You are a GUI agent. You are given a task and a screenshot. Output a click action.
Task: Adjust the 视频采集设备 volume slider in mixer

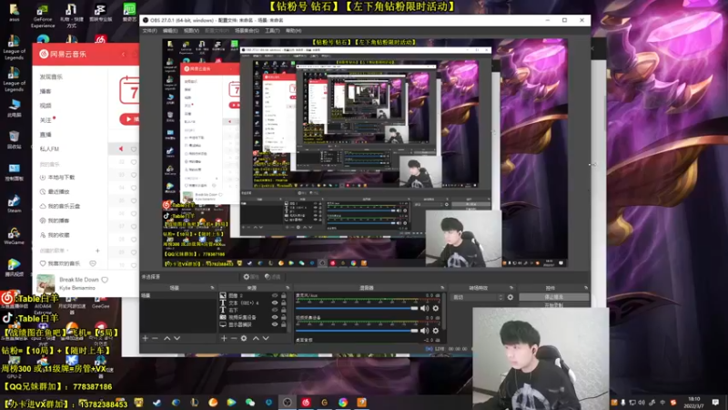point(357,331)
